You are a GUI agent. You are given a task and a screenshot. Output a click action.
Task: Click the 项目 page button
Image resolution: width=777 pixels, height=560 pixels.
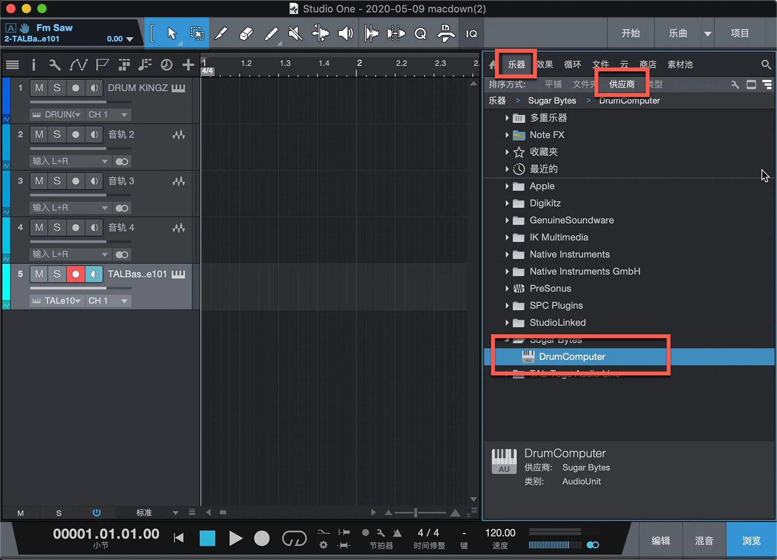740,33
